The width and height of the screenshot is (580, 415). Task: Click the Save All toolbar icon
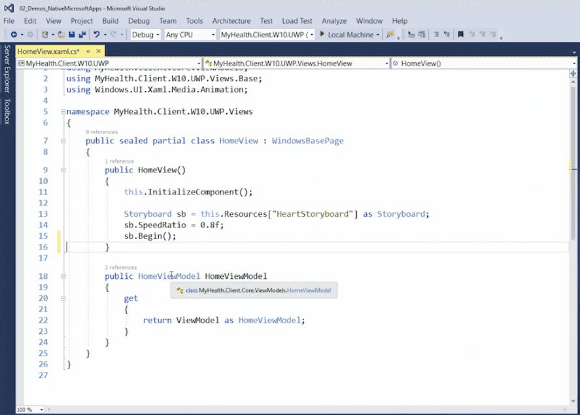[82, 35]
